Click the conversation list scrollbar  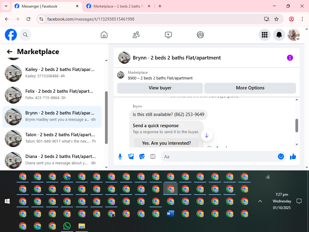[107, 118]
